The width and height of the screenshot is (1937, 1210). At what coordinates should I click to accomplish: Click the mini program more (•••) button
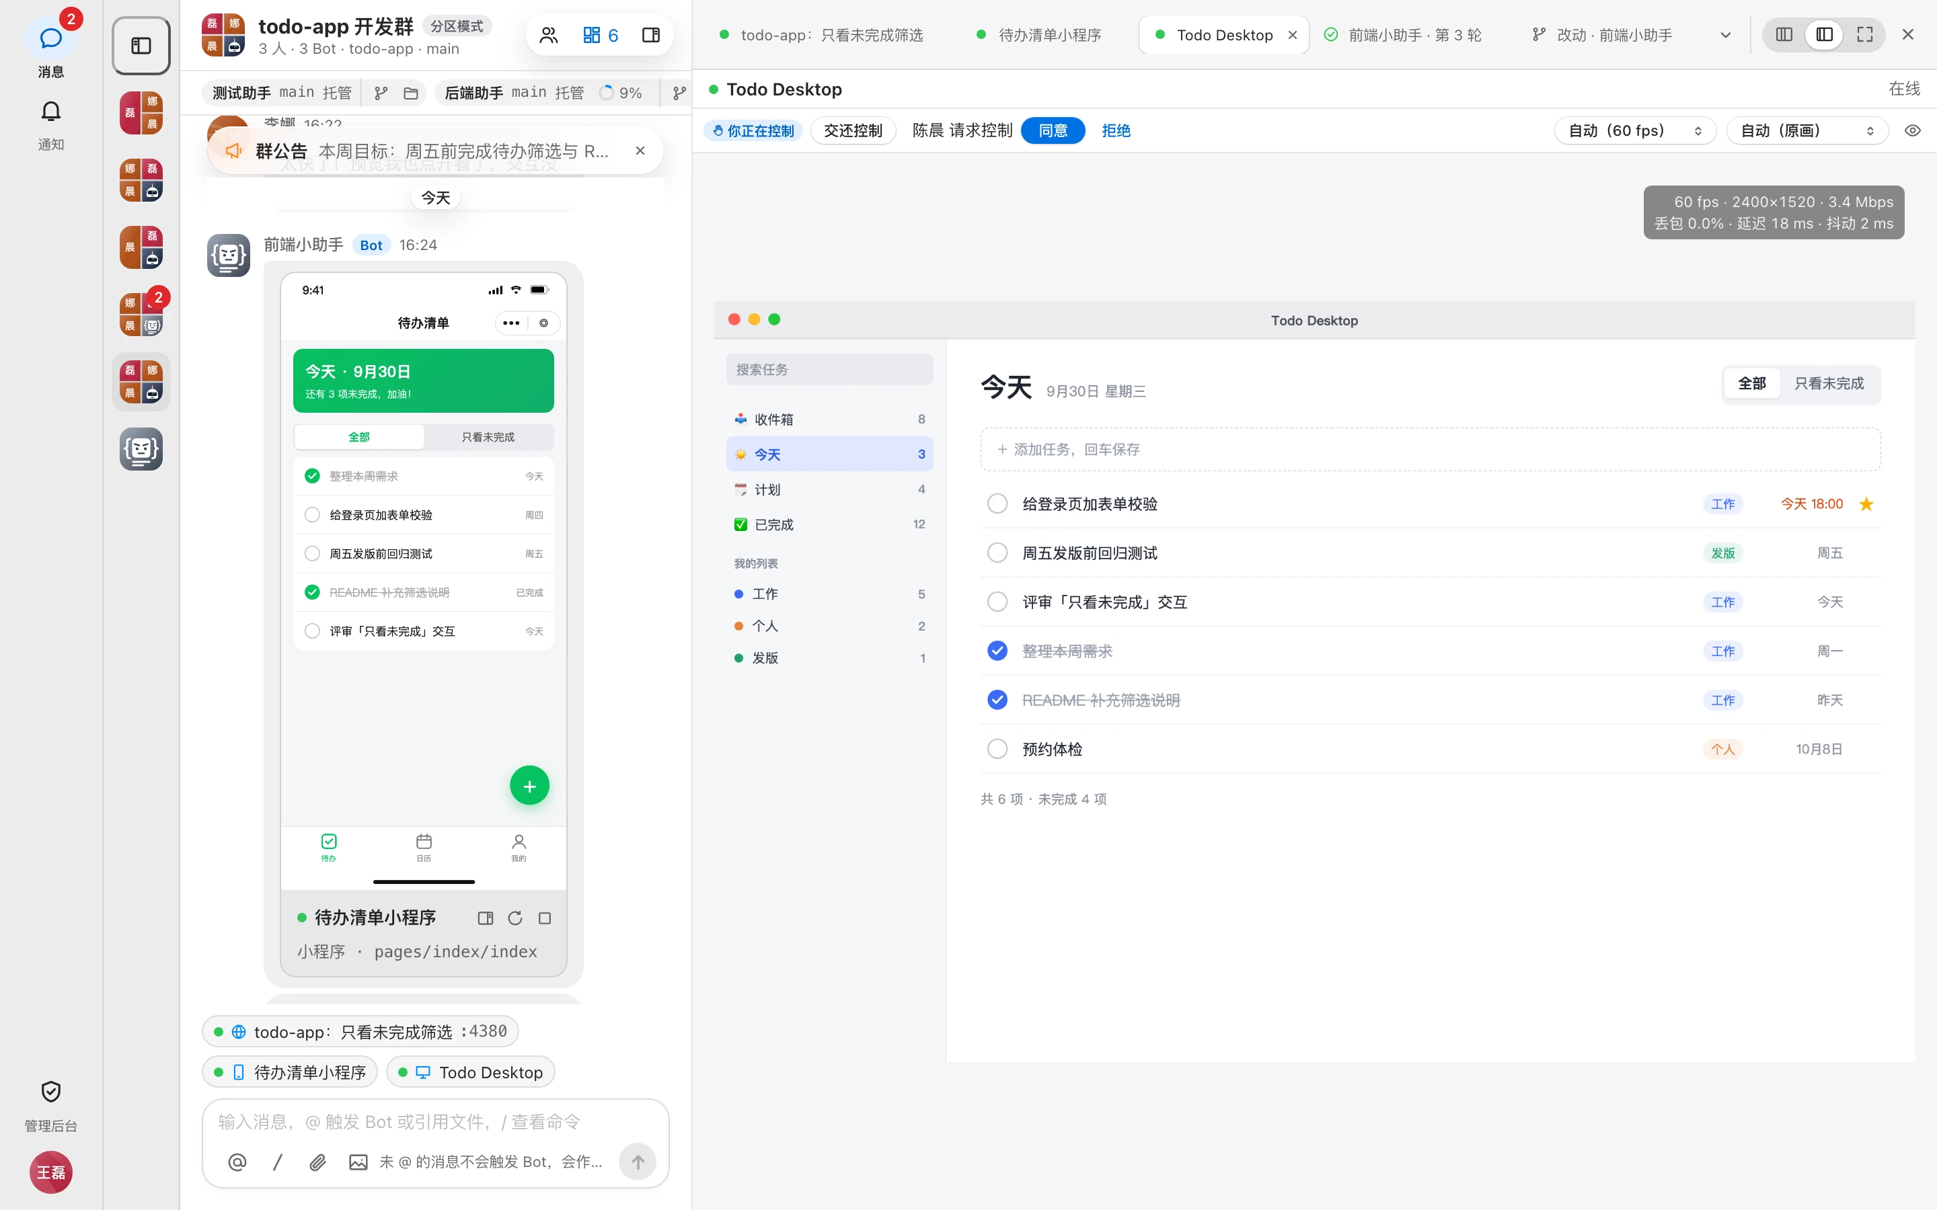[x=510, y=323]
